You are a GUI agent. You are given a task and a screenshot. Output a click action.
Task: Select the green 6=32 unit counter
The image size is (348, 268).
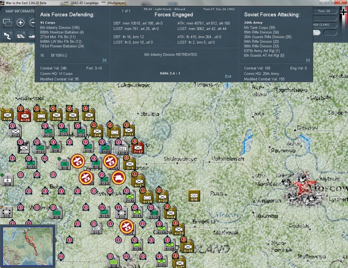48,131
